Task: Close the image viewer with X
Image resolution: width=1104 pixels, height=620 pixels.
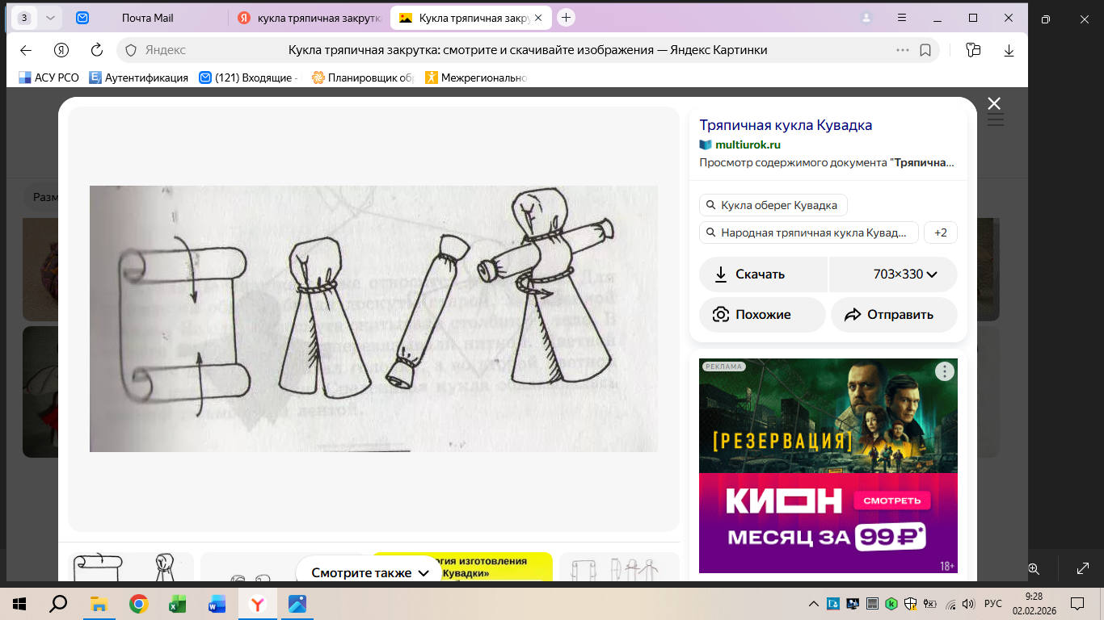Action: pos(994,103)
